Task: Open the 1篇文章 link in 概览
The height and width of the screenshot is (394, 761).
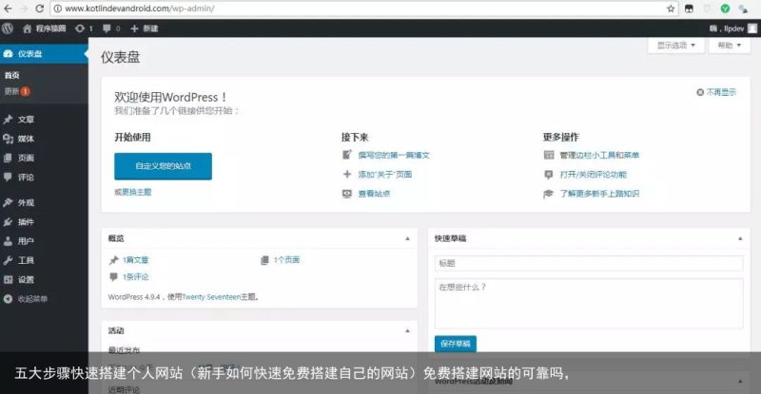Action: click(x=135, y=260)
